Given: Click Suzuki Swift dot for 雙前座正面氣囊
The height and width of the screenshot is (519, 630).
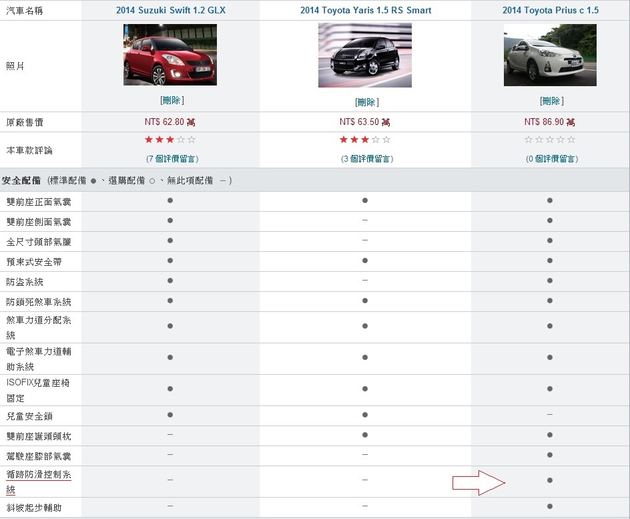Looking at the screenshot, I should pyautogui.click(x=170, y=200).
